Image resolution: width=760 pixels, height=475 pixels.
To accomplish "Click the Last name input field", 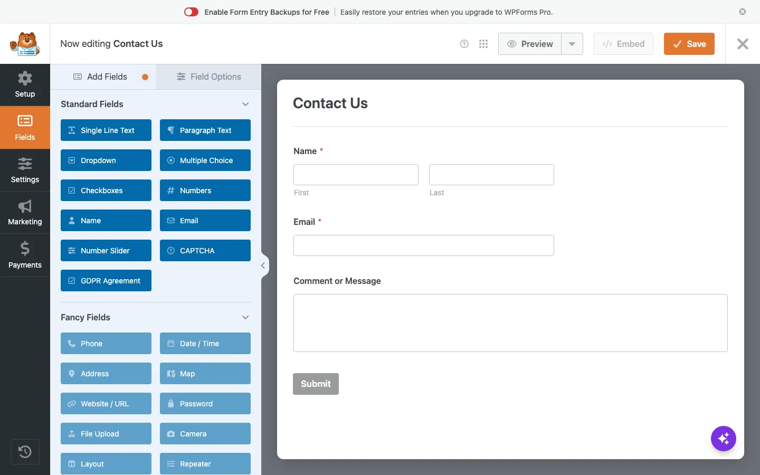I will click(491, 175).
